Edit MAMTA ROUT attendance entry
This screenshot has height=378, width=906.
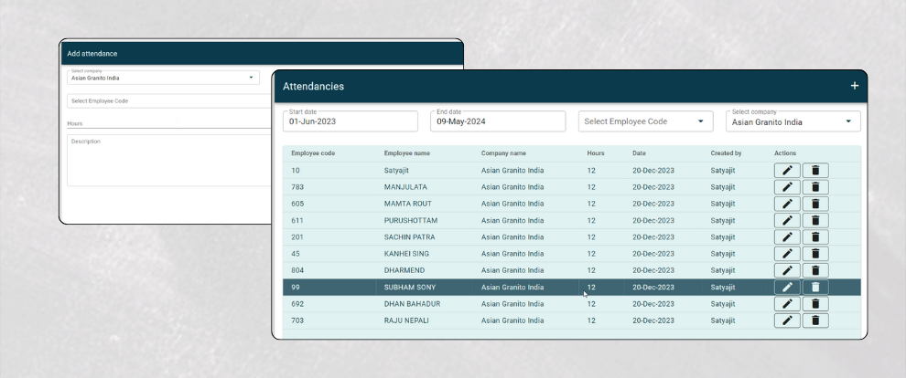(x=786, y=204)
